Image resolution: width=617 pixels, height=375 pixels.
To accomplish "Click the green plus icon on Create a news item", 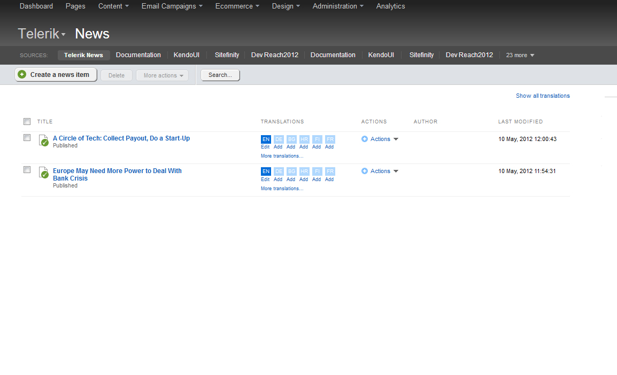I will tap(22, 74).
